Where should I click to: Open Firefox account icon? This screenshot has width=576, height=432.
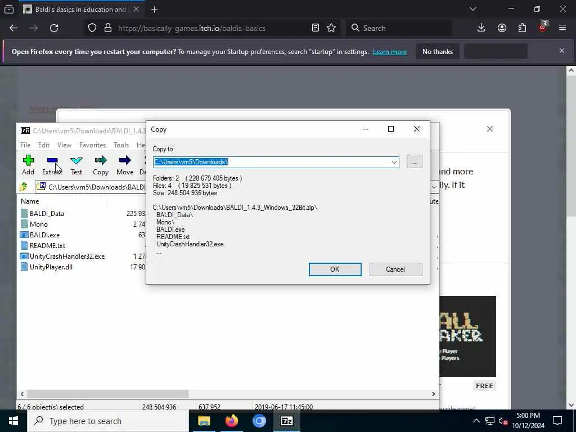(x=502, y=28)
